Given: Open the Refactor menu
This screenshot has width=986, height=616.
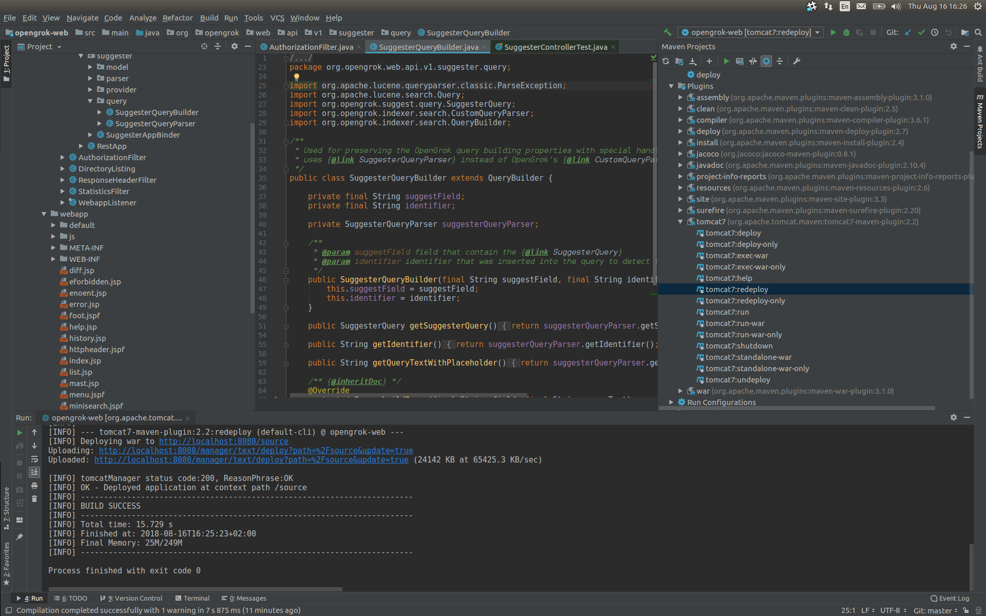Looking at the screenshot, I should point(178,18).
